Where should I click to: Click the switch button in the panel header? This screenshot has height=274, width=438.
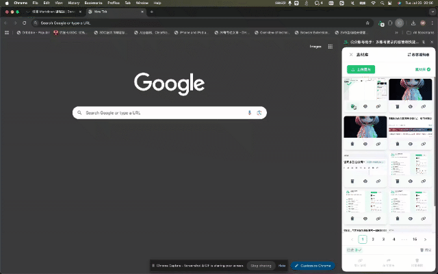418,55
